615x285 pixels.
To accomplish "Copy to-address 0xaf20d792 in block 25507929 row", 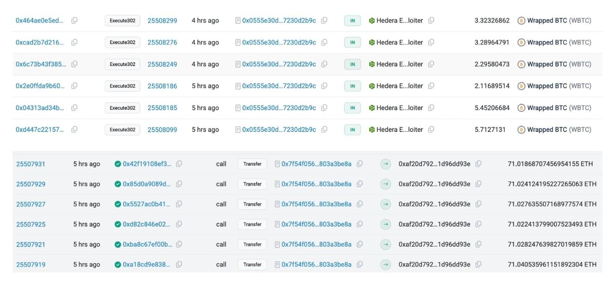I will (479, 184).
